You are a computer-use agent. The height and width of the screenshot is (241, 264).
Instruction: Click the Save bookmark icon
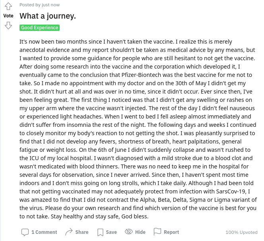[x=100, y=232]
